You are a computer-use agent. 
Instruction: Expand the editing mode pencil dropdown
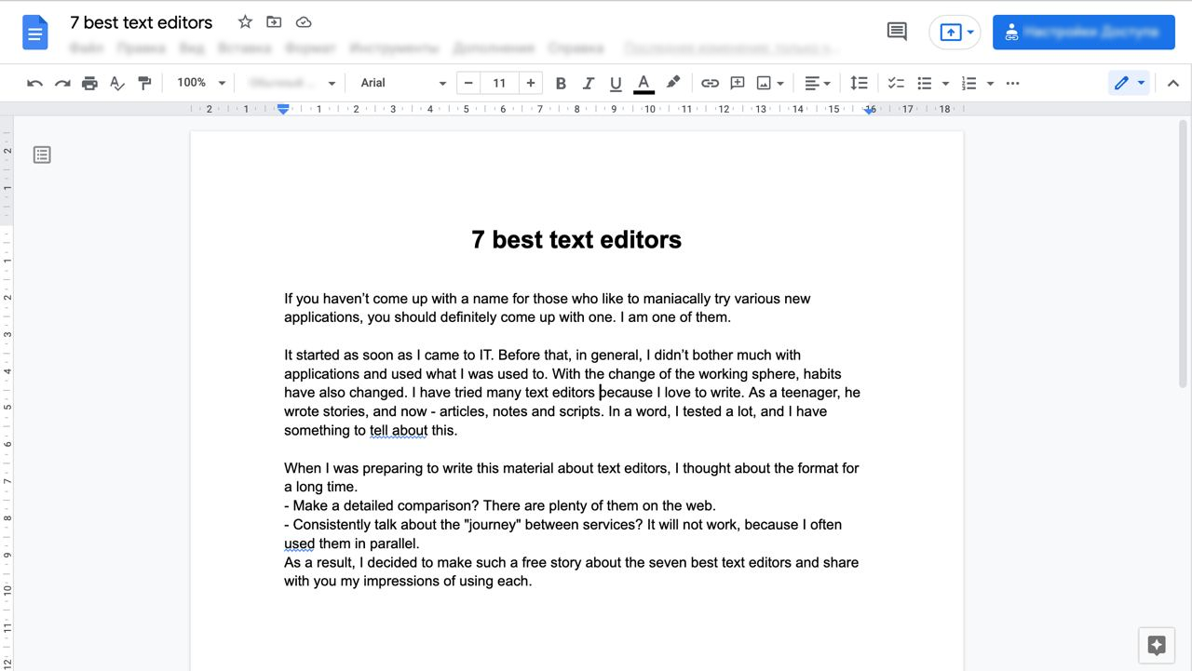[1129, 83]
